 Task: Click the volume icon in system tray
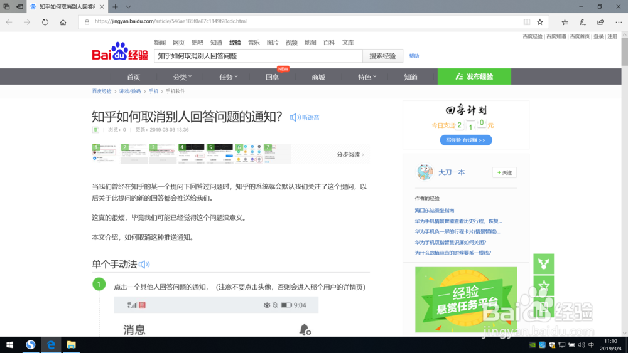pyautogui.click(x=581, y=345)
